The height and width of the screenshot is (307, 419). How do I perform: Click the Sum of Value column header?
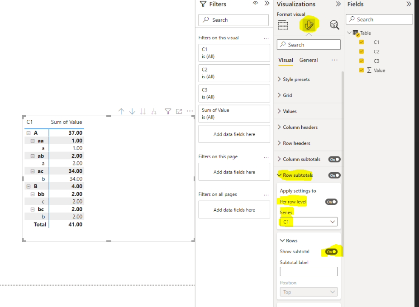click(x=67, y=122)
